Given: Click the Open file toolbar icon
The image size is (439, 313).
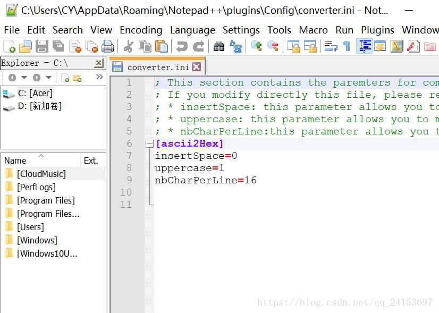Looking at the screenshot, I should [x=26, y=46].
